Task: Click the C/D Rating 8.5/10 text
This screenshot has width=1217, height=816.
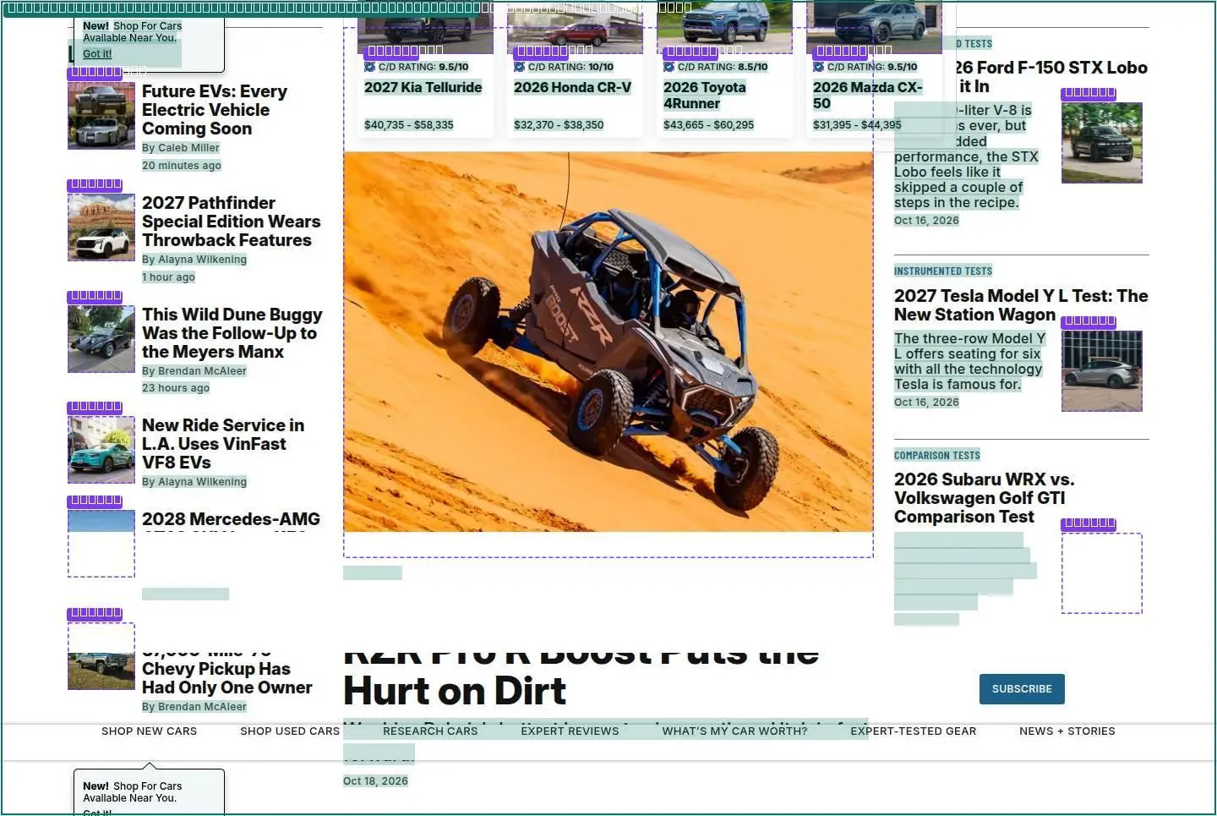Action: [723, 67]
